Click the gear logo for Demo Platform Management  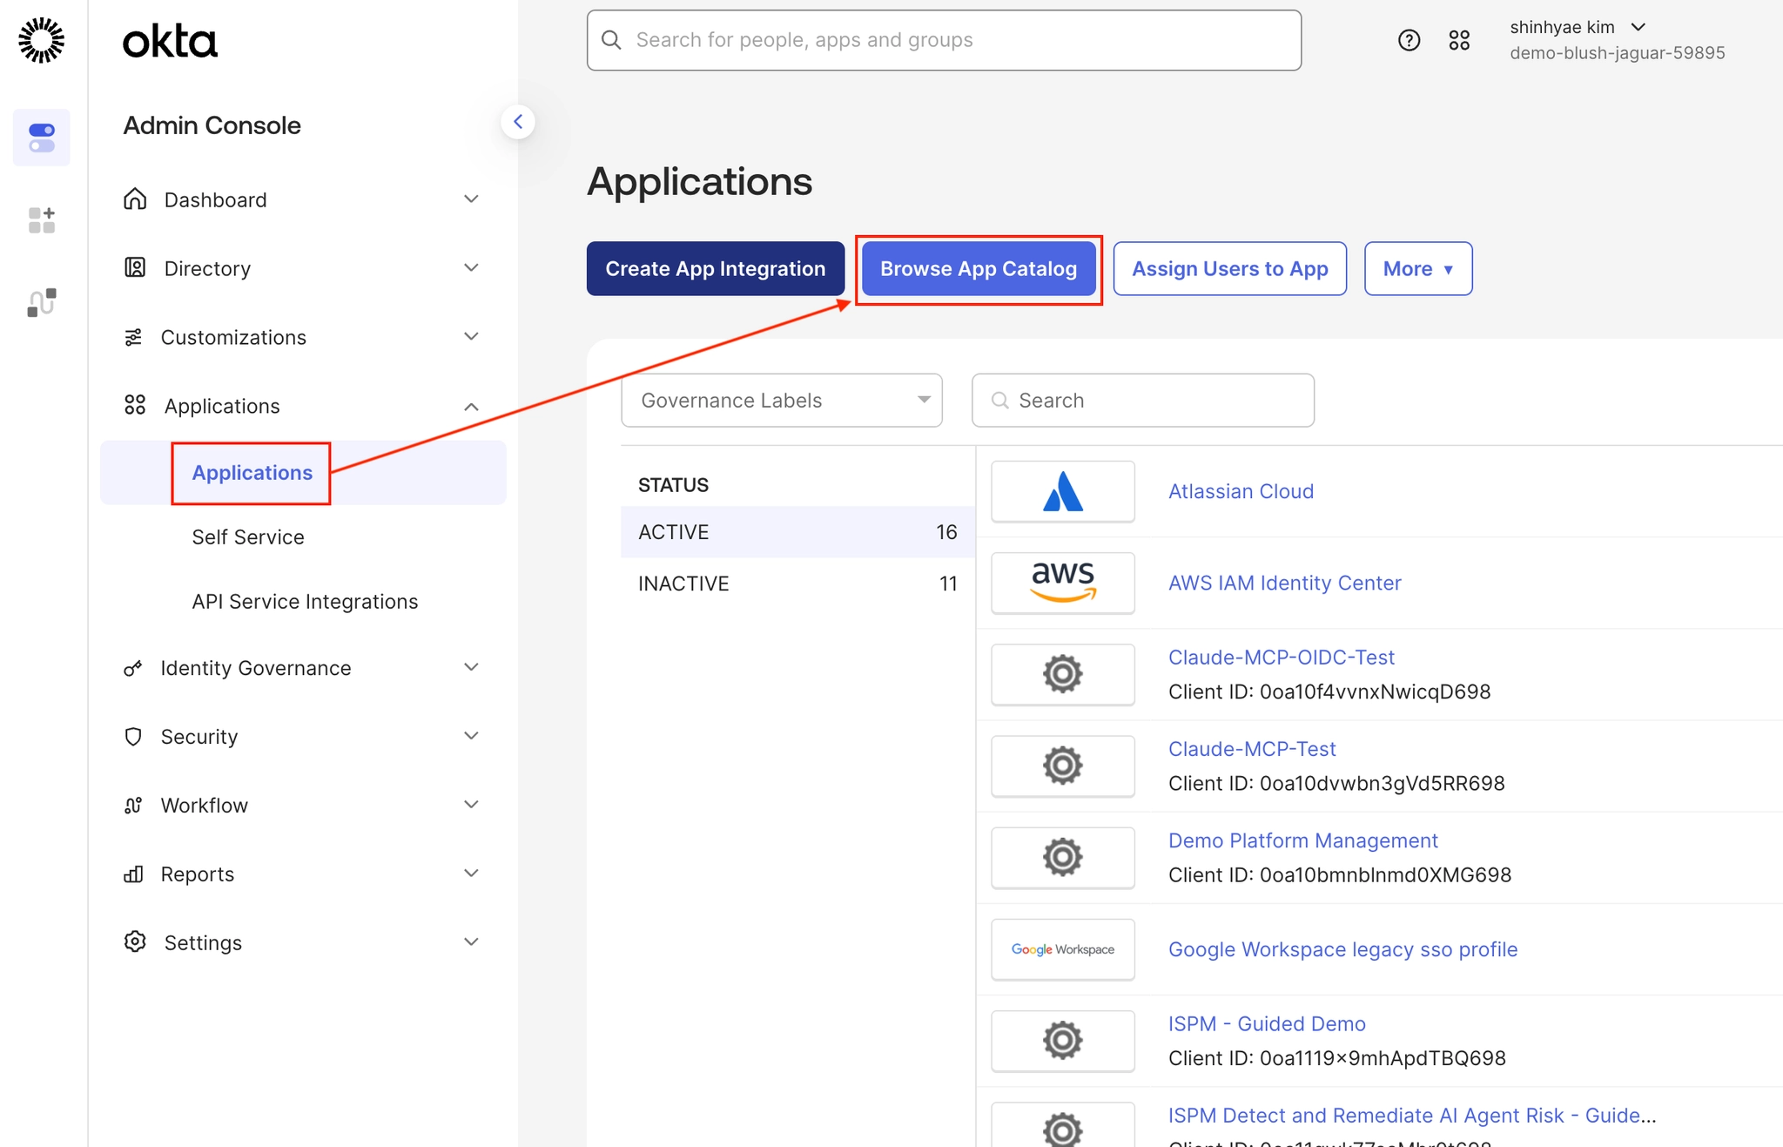click(x=1063, y=858)
